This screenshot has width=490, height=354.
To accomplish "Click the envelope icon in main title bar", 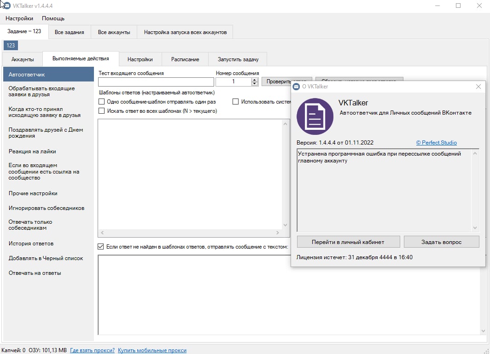I will pyautogui.click(x=6, y=6).
